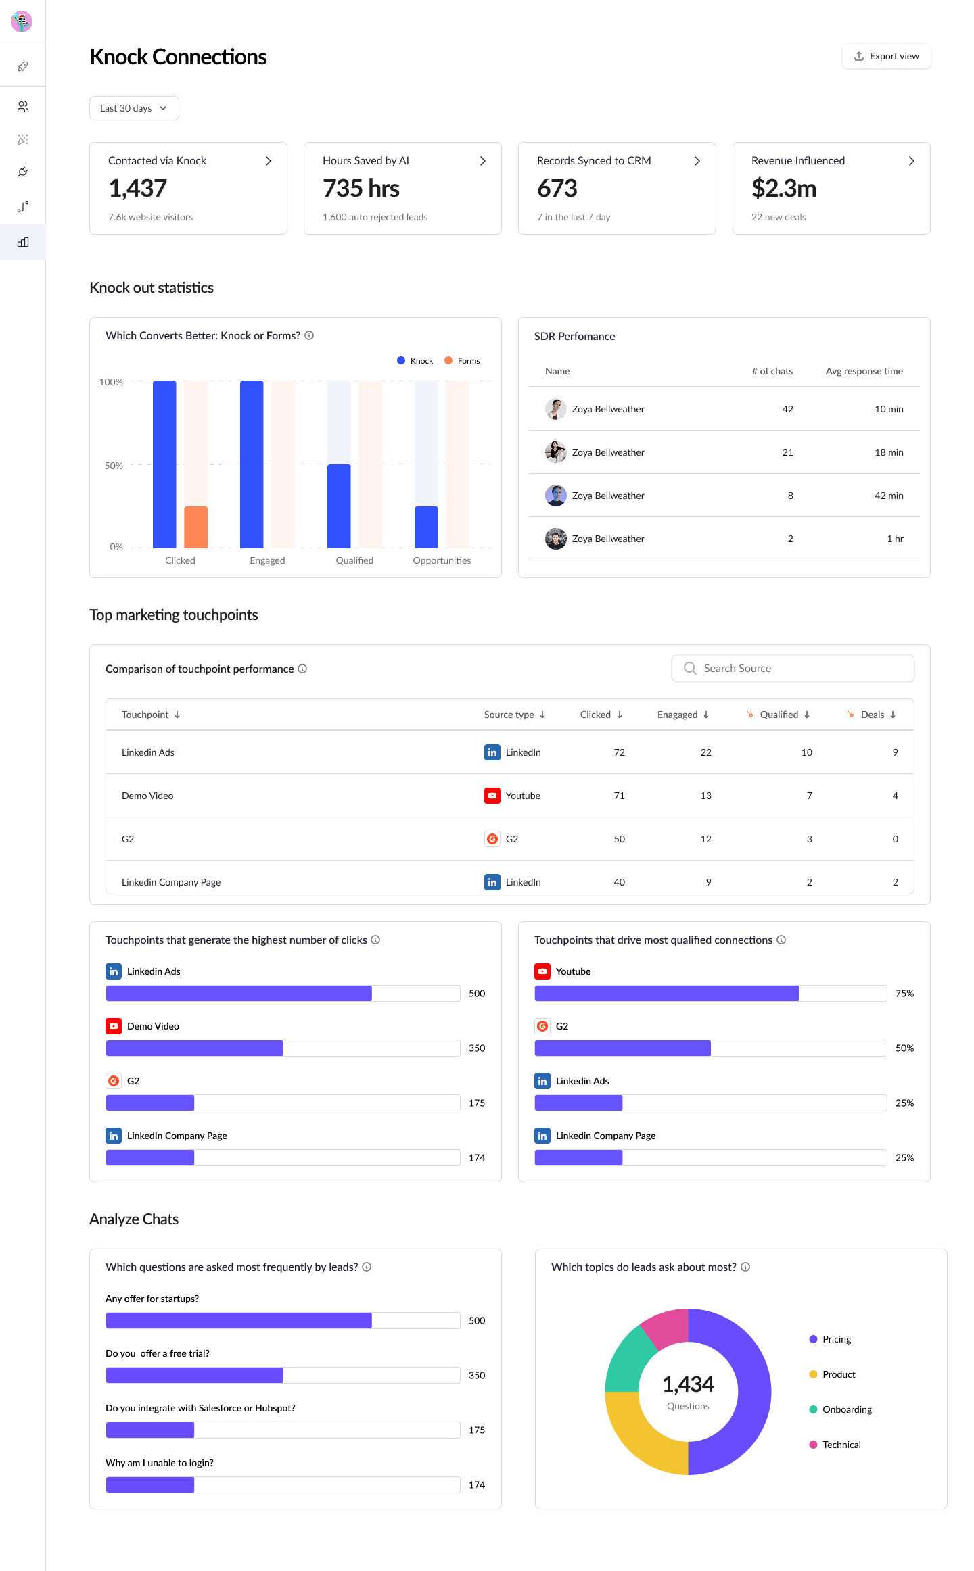Viewport: 974px width, 1571px height.
Task: Select the bar chart analytics sidebar icon
Action: coord(23,242)
